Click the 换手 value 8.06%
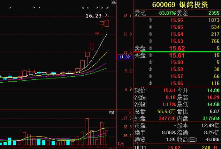The width and height of the screenshot is (221, 149). [169, 132]
